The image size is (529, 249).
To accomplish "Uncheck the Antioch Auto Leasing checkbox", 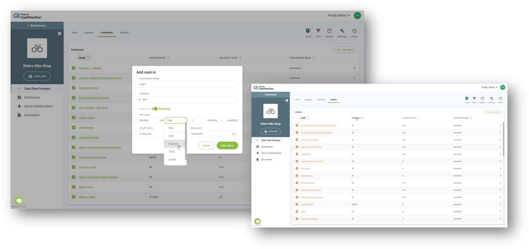I will 297,140.
